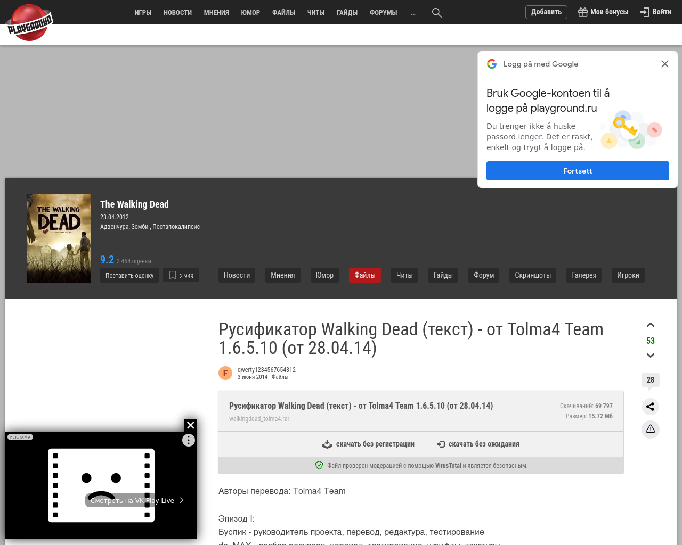Click the share icon
Image resolution: width=682 pixels, height=545 pixels.
pyautogui.click(x=651, y=407)
